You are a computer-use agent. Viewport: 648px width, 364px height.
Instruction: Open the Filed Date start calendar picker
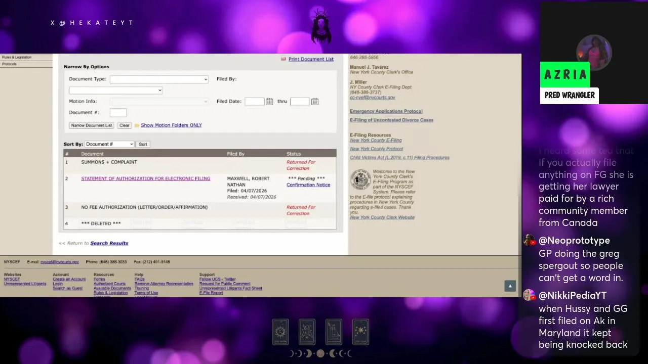pyautogui.click(x=269, y=102)
